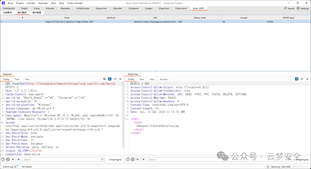The image size is (311, 169).
Task: Switch to the Target tab
Action: [24, 8]
